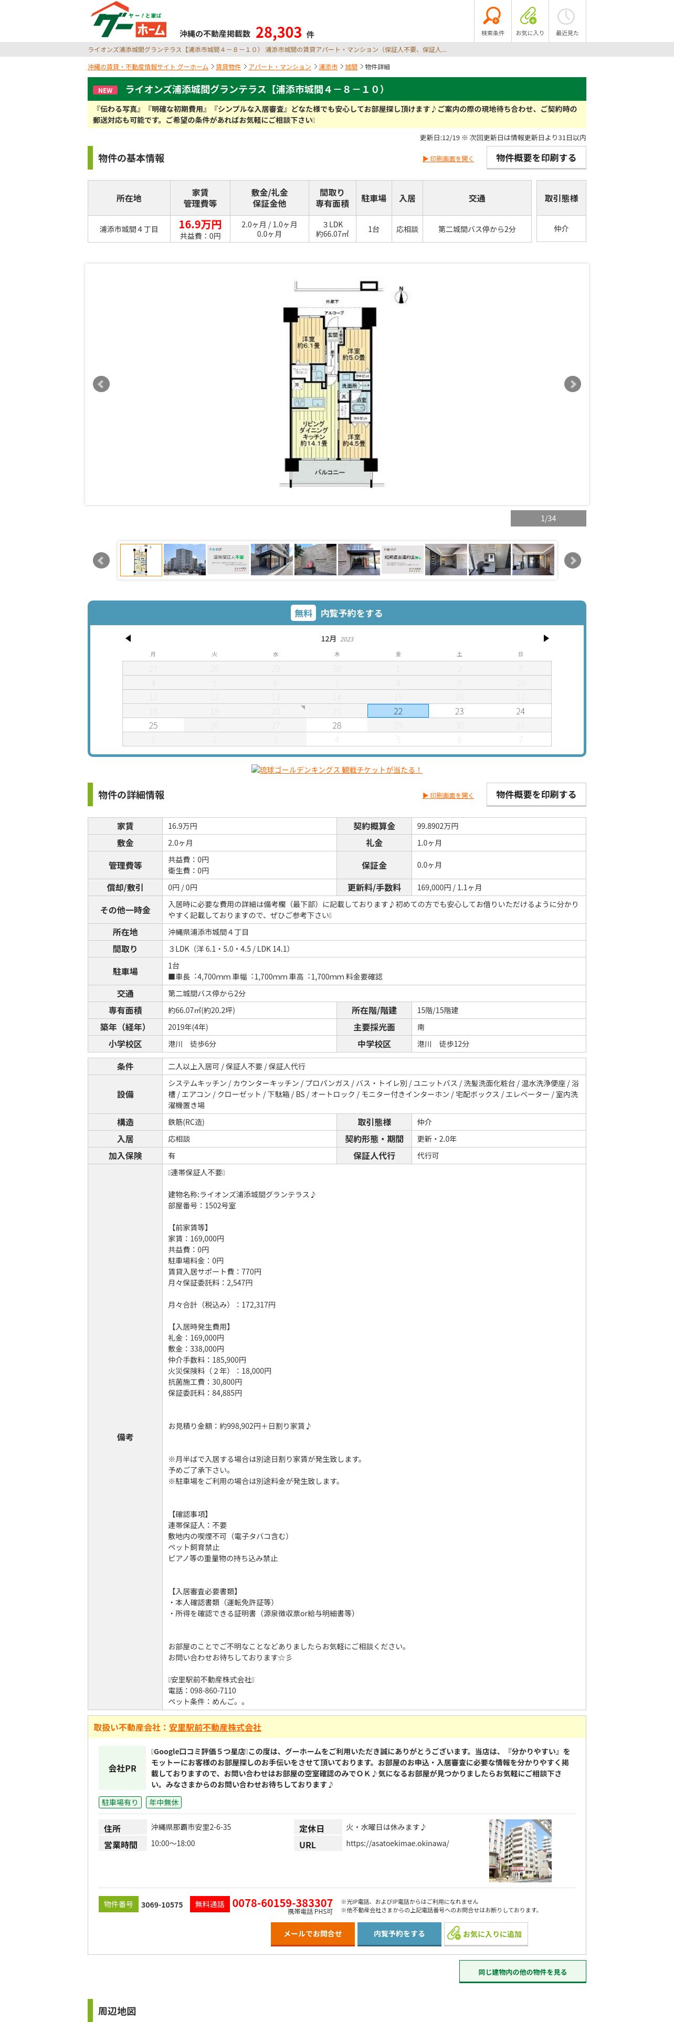Screen dimensions: 674x2022
Task: Click the 駐車場有り tag
Action: (x=120, y=1802)
